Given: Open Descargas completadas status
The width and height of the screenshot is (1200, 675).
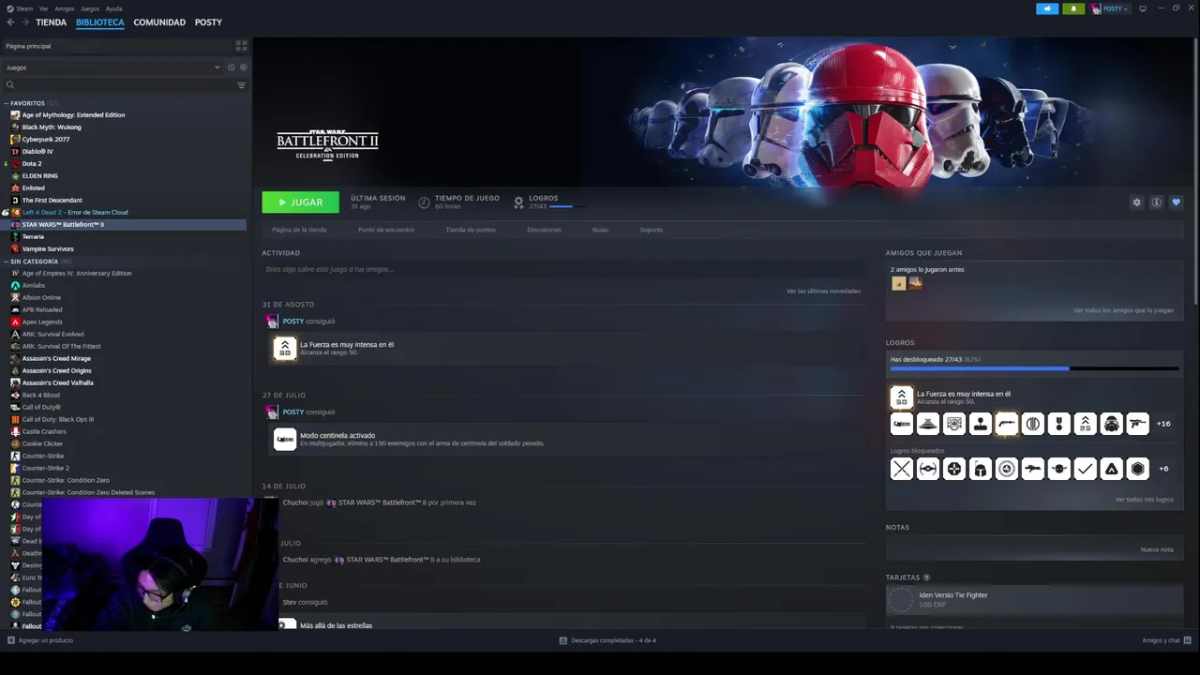Looking at the screenshot, I should coord(607,640).
